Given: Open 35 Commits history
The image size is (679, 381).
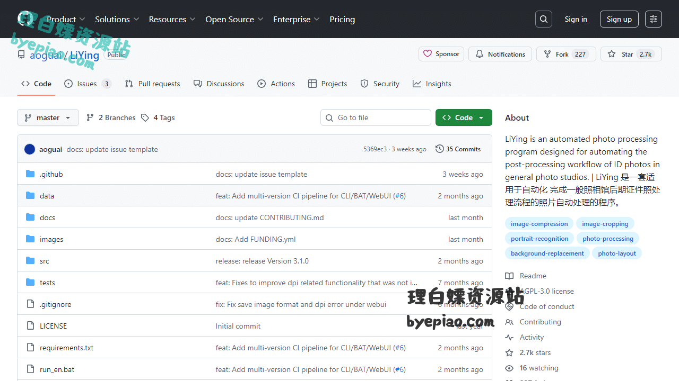Looking at the screenshot, I should click(x=458, y=149).
